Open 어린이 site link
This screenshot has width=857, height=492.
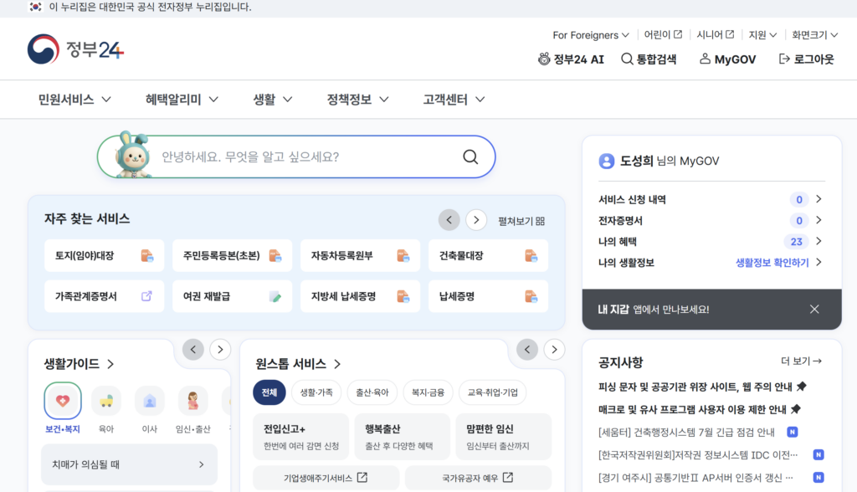[663, 35]
